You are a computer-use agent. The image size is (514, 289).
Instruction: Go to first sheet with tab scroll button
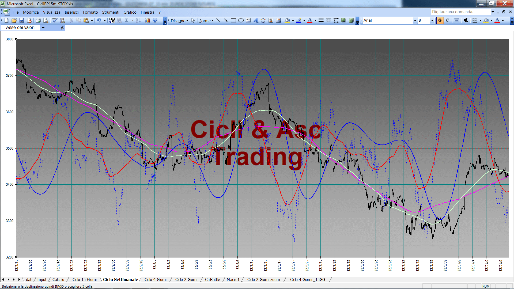[3, 279]
